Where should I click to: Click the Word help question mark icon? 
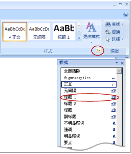pyautogui.click(x=126, y=14)
